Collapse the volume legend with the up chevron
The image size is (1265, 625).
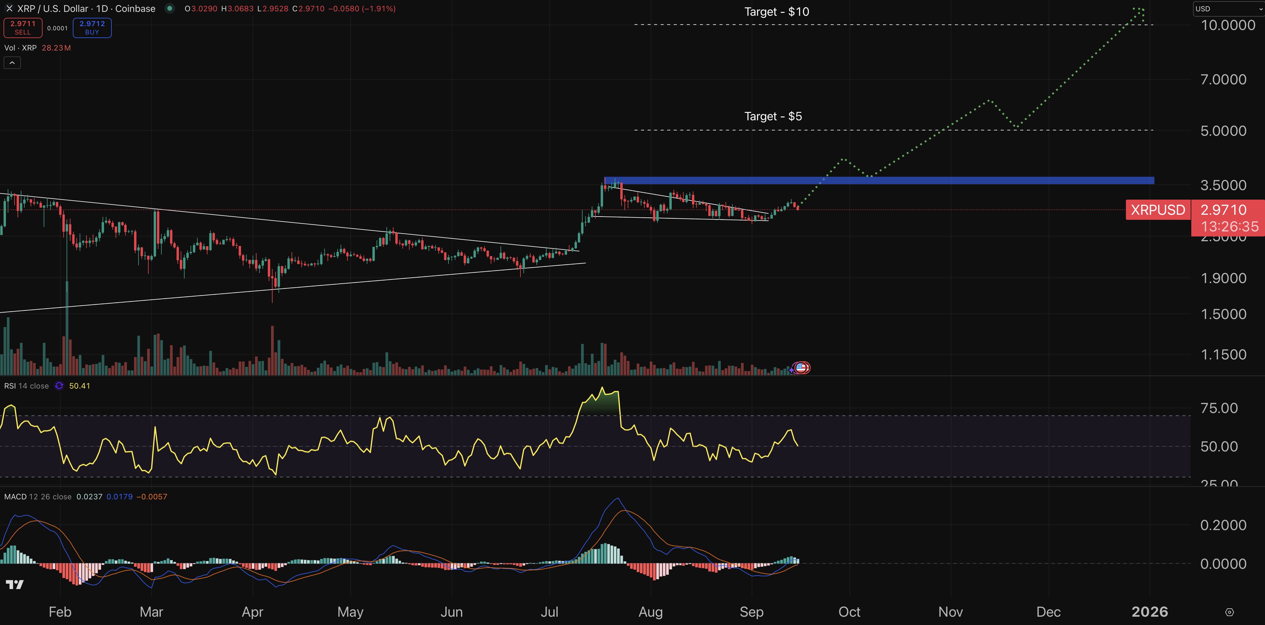pos(12,62)
